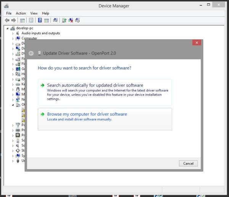The width and height of the screenshot is (229, 197).
Task: Click Scan for hardware changes toolbar icon
Action: pyautogui.click(x=55, y=20)
